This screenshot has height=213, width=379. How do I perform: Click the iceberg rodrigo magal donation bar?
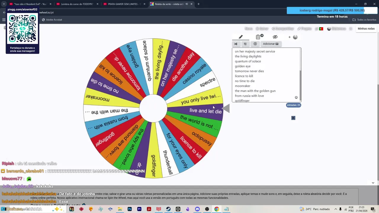332,10
